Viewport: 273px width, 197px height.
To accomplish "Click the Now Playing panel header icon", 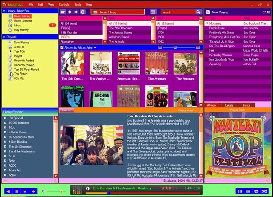I will (208, 12).
